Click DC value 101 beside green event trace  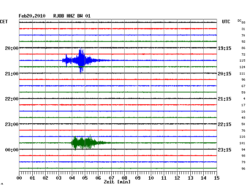pos(242,143)
